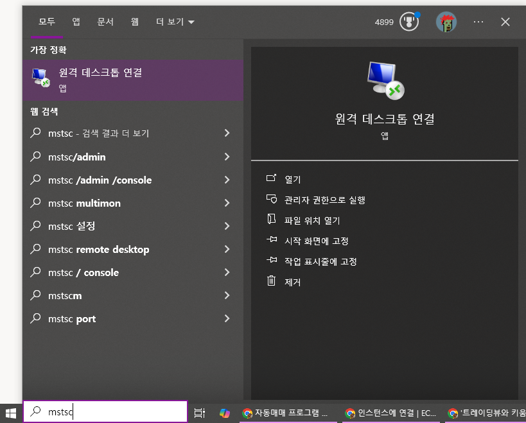Click 열기 to open the app
This screenshot has height=423, width=526.
(x=292, y=179)
